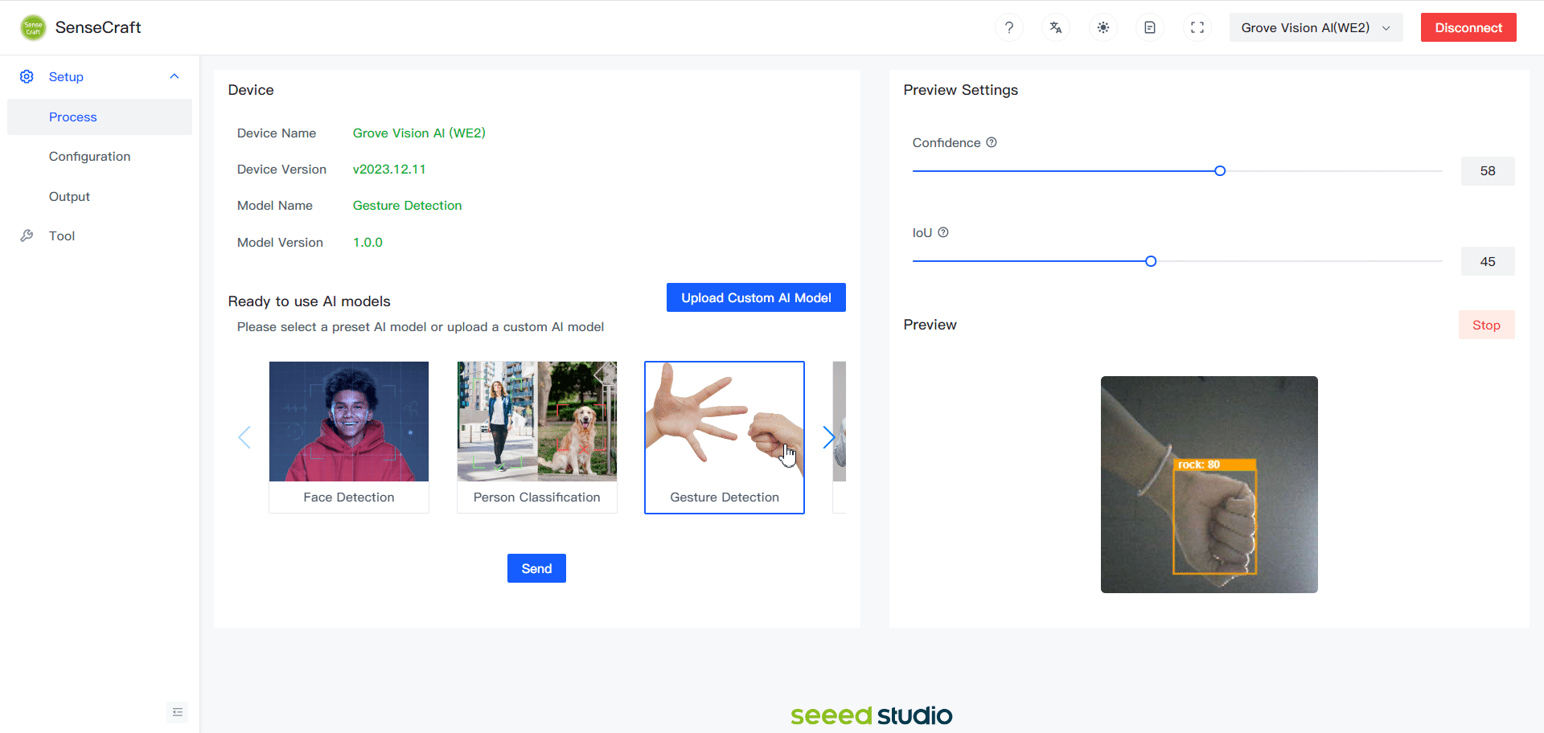
Task: Click the Confidence help info icon
Action: point(992,142)
